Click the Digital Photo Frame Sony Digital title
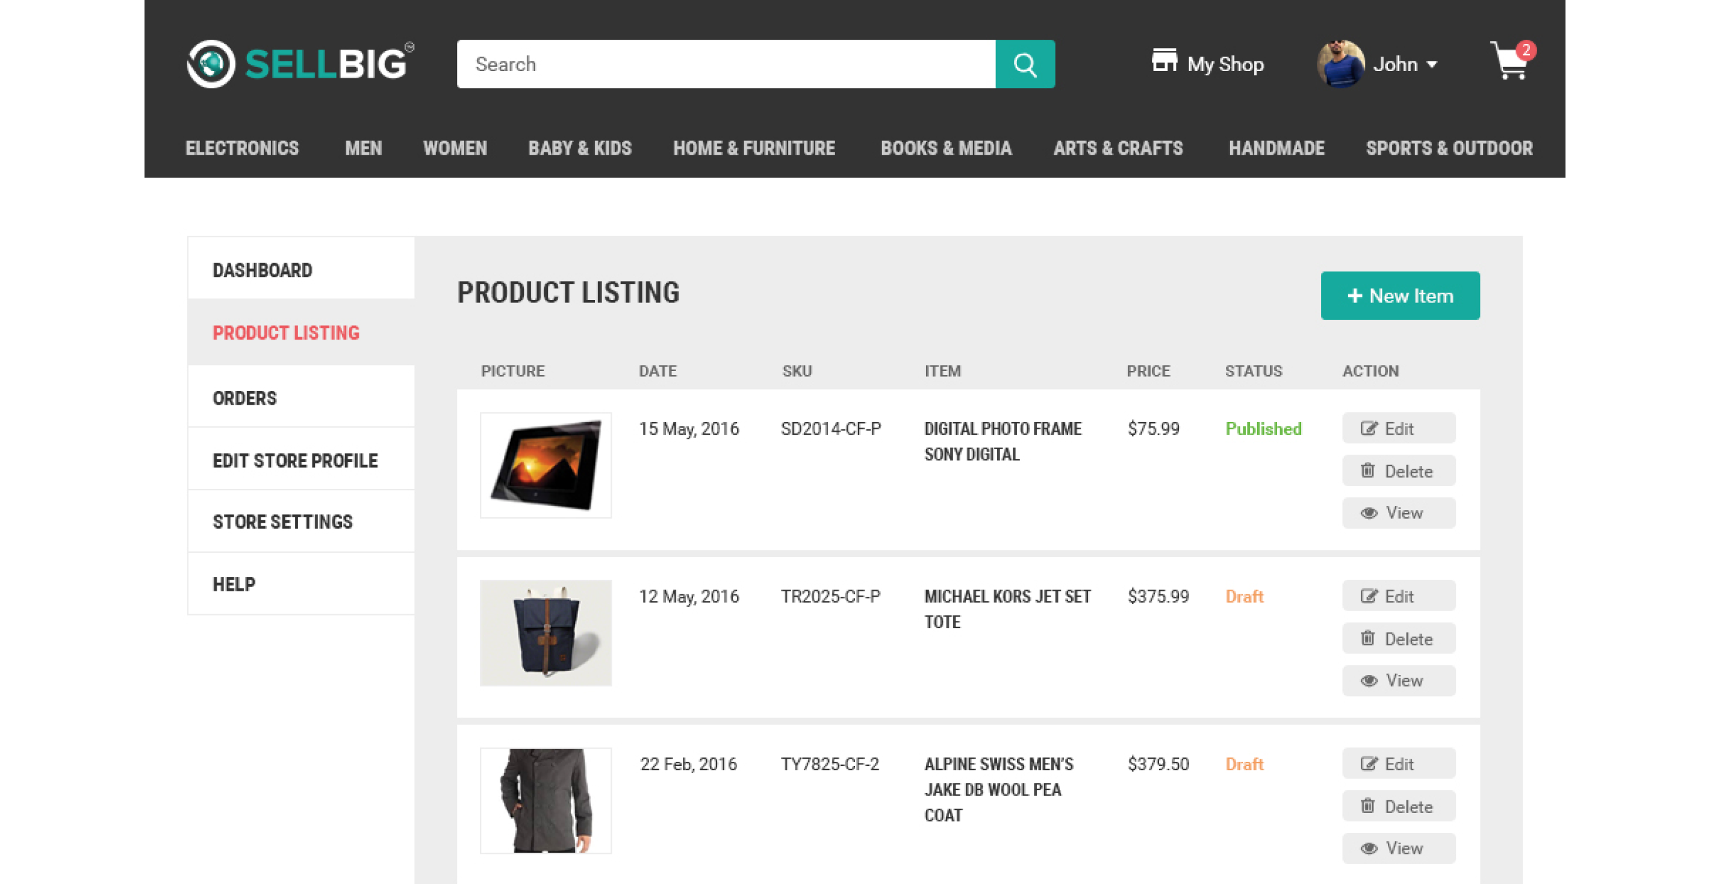This screenshot has width=1710, height=884. click(1003, 441)
